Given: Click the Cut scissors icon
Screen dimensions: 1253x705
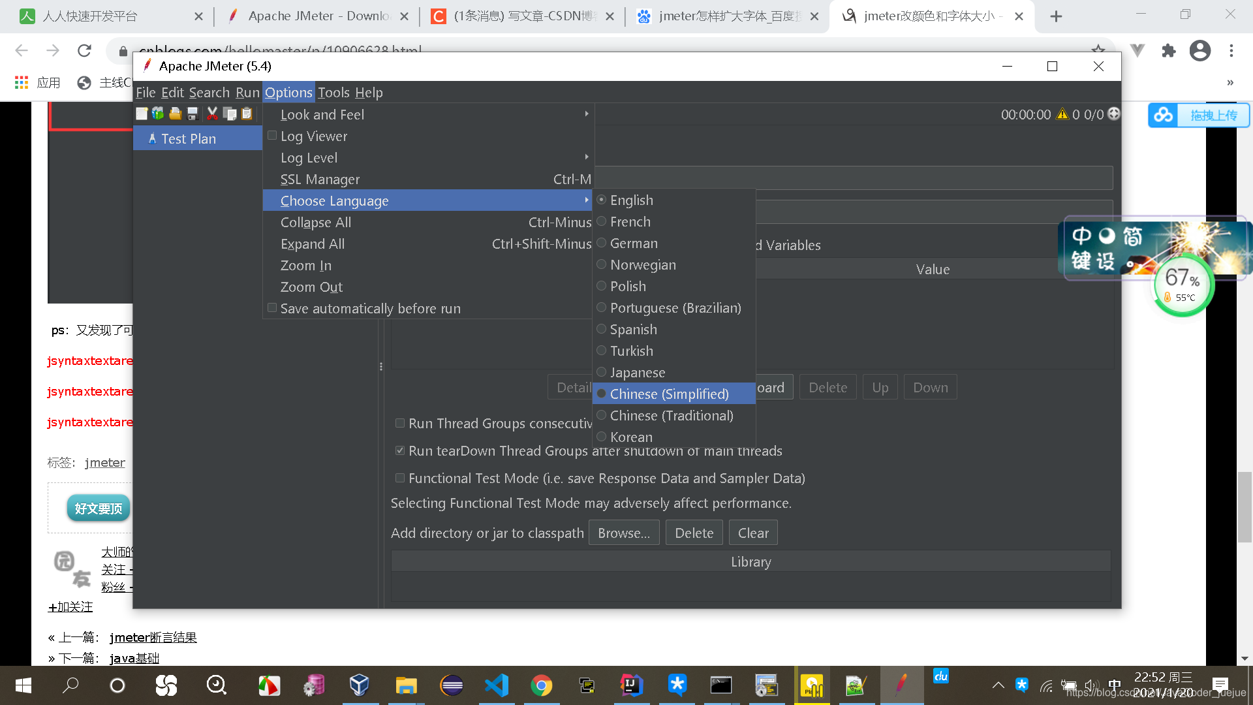Looking at the screenshot, I should [212, 114].
